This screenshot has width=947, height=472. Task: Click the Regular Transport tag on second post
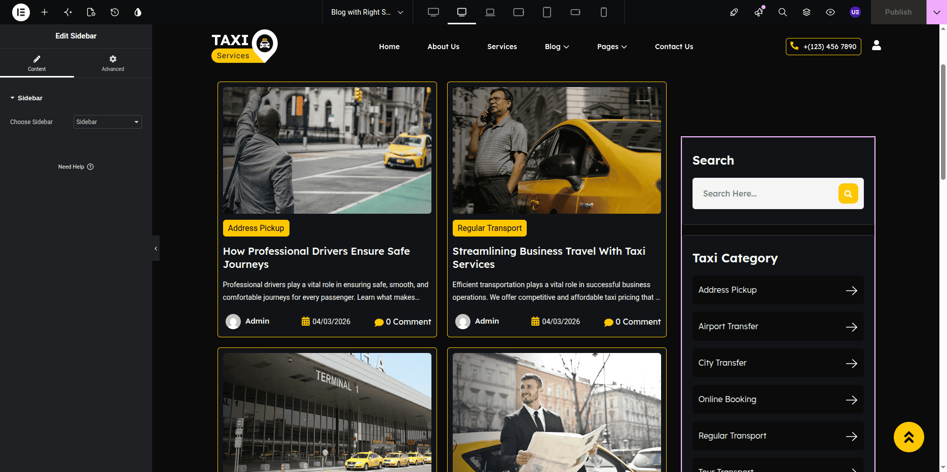click(490, 228)
